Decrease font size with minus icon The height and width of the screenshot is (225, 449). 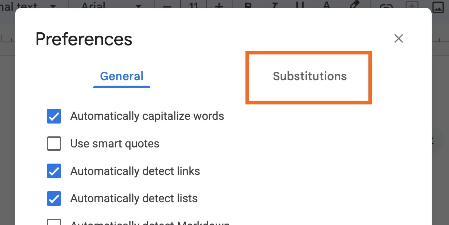pyautogui.click(x=167, y=6)
